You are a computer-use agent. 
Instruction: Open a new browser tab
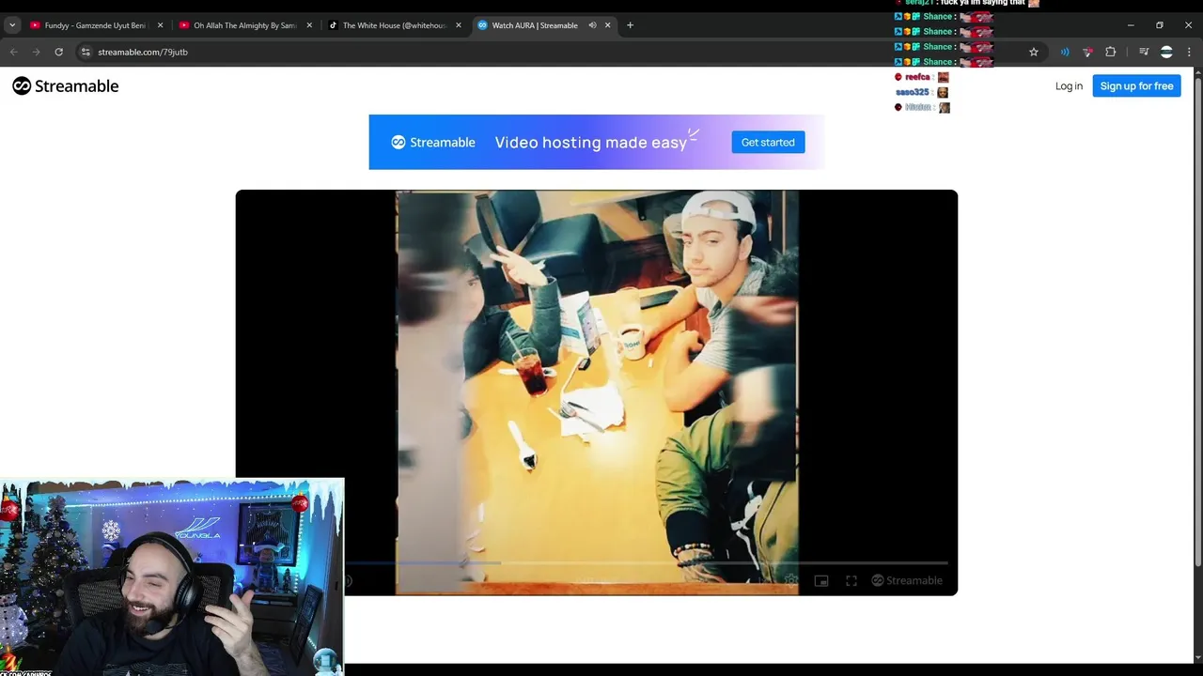click(630, 25)
